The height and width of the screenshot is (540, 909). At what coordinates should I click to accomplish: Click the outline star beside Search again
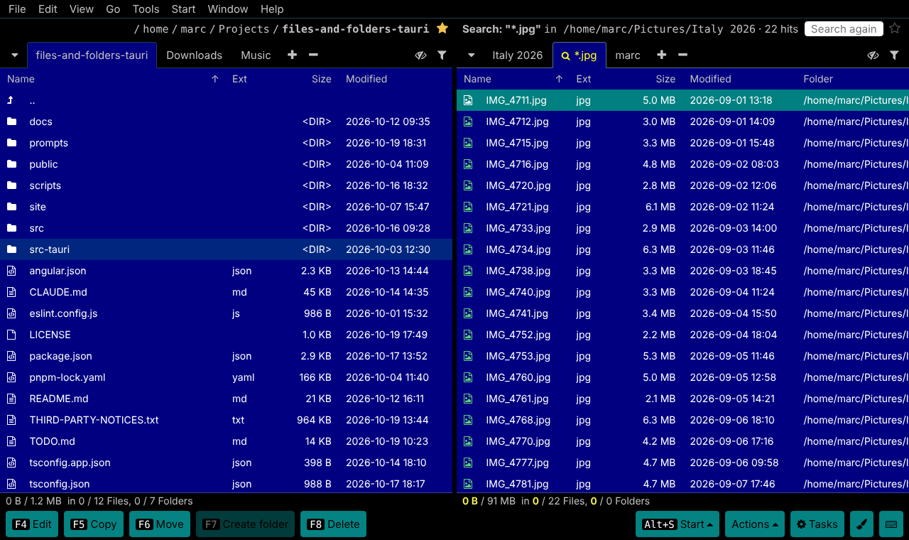pyautogui.click(x=895, y=28)
